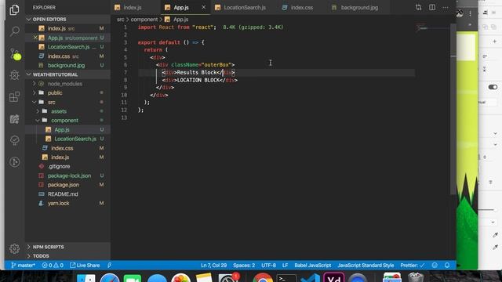Change UTF-8 file encoding

tap(268, 266)
